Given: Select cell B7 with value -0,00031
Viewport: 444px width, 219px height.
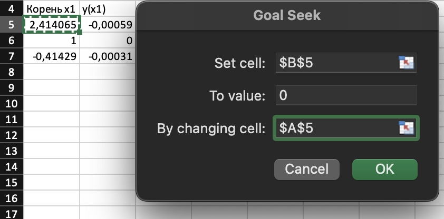Looking at the screenshot, I should click(108, 56).
